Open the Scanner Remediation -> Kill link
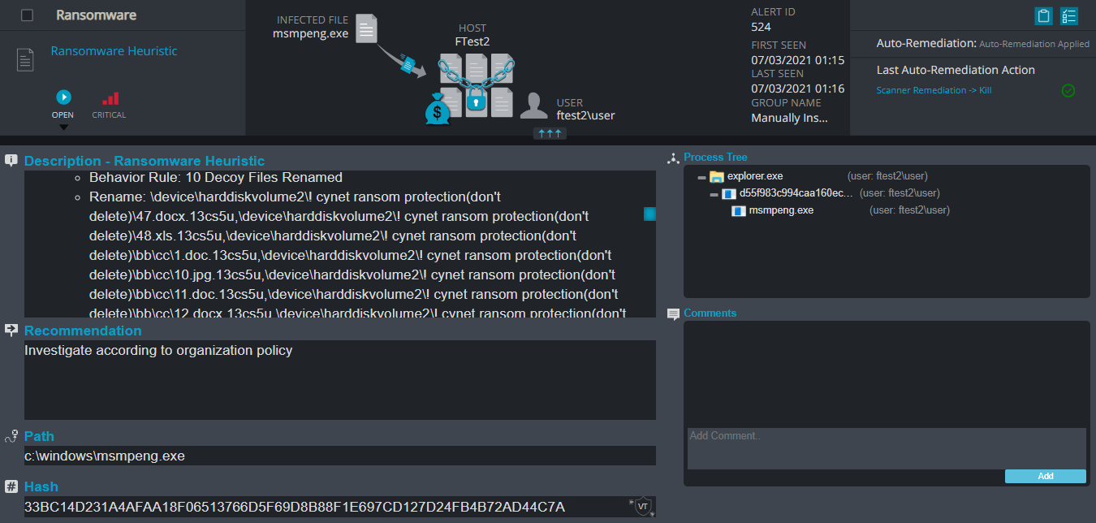This screenshot has height=523, width=1096. [934, 90]
